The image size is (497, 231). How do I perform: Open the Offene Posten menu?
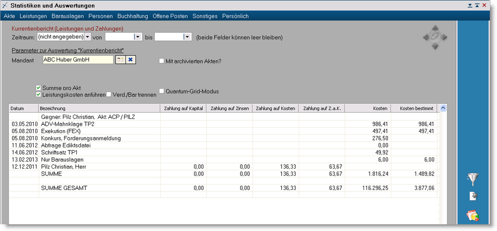coord(170,16)
